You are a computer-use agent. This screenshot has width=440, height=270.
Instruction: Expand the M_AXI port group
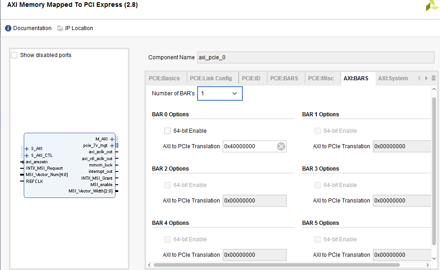pos(112,139)
